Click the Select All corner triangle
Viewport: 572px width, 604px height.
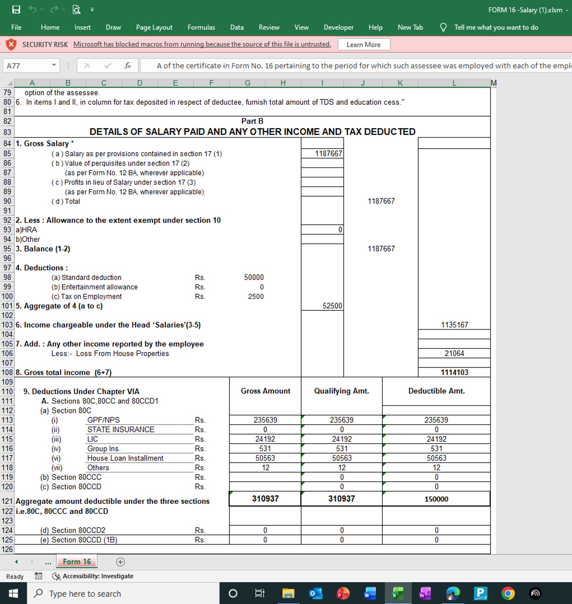tap(10, 83)
